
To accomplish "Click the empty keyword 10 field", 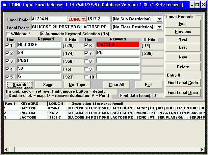I will pos(118,76).
